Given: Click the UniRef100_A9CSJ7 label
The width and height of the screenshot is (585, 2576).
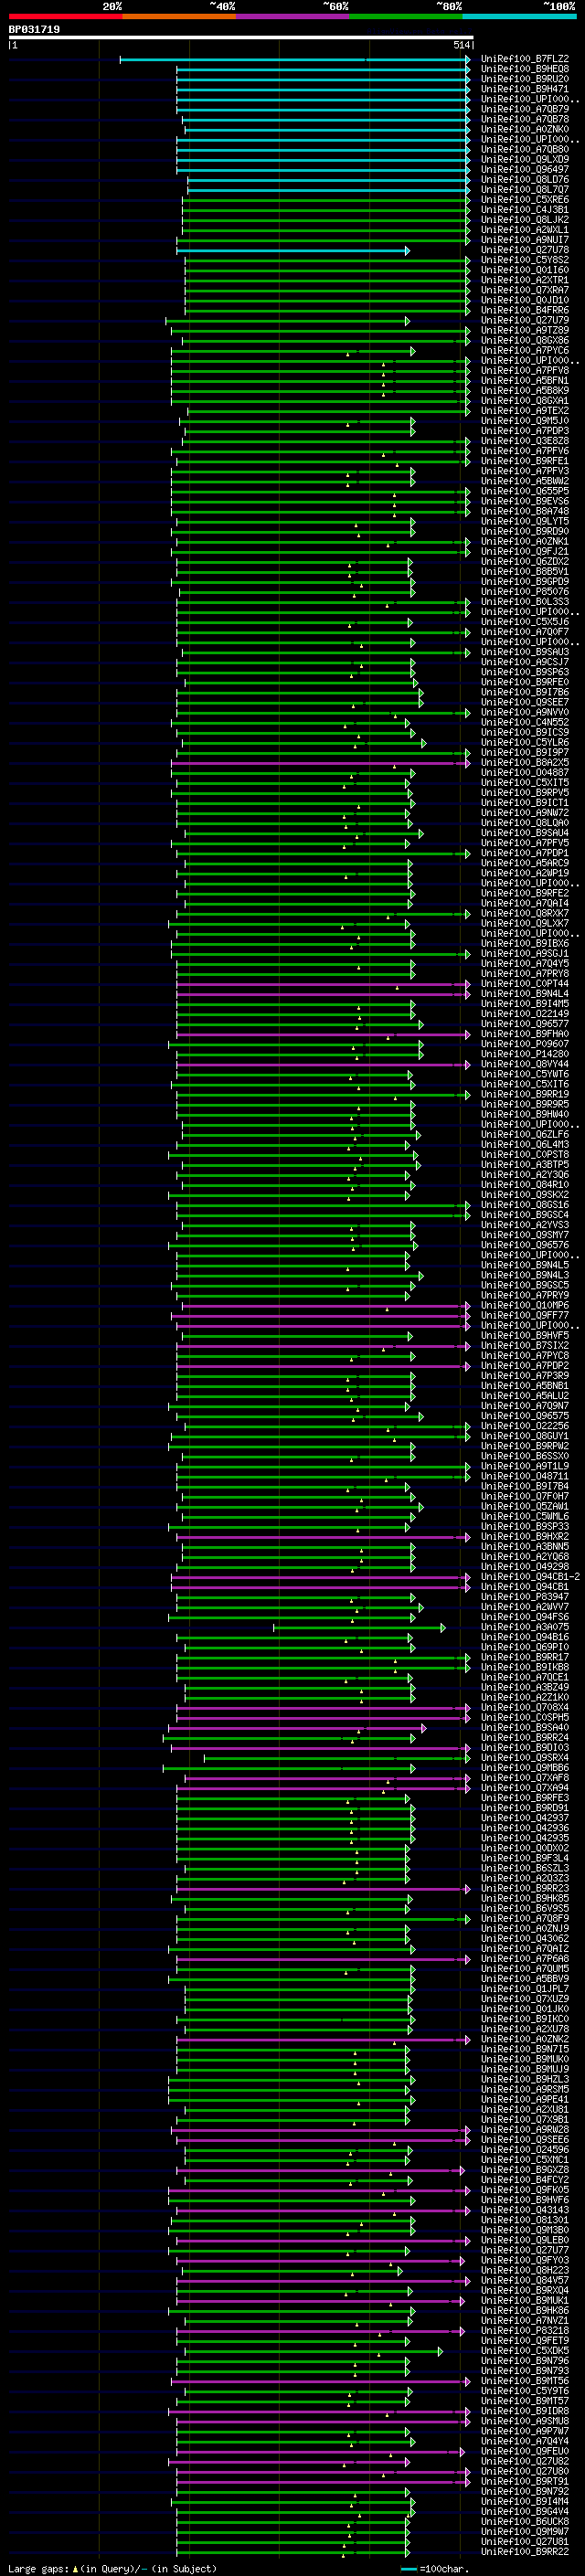Looking at the screenshot, I should [524, 662].
